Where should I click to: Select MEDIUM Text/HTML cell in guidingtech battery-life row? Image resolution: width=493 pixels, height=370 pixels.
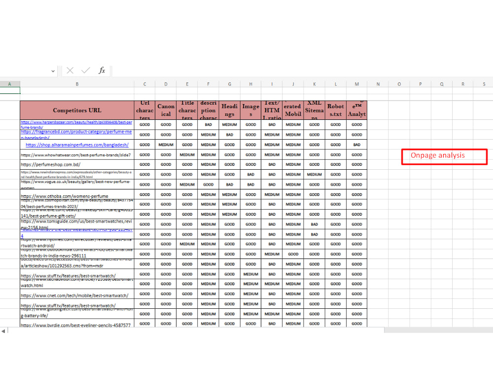tap(272, 314)
